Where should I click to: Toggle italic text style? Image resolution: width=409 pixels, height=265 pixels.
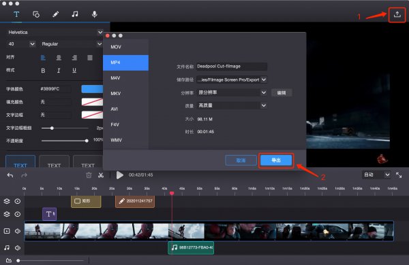pos(59,71)
